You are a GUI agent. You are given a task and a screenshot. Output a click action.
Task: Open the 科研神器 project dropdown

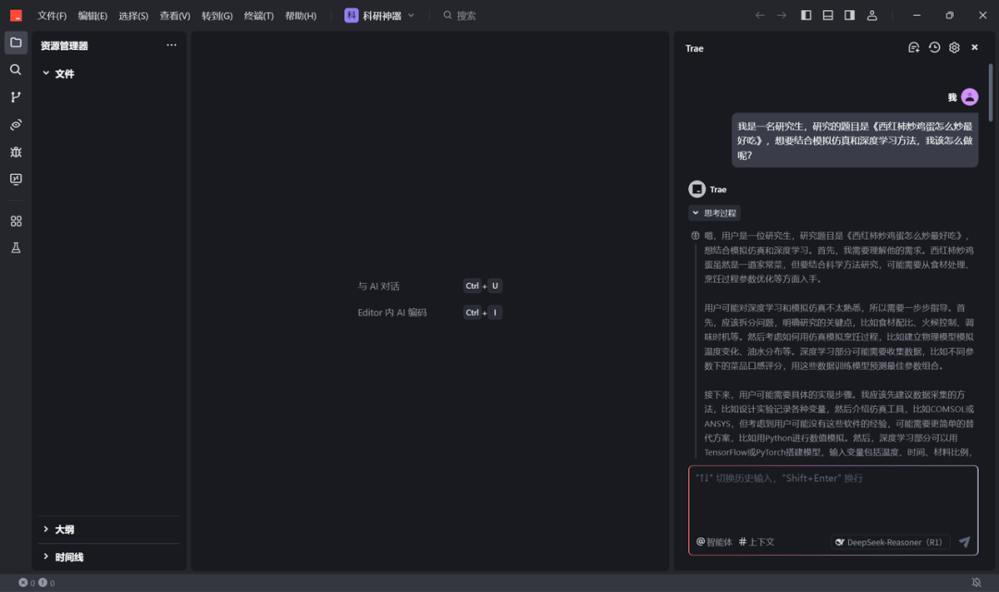click(380, 16)
